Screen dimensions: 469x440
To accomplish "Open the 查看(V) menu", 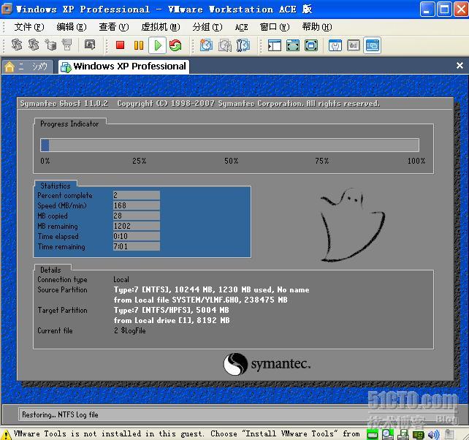I will pos(114,27).
